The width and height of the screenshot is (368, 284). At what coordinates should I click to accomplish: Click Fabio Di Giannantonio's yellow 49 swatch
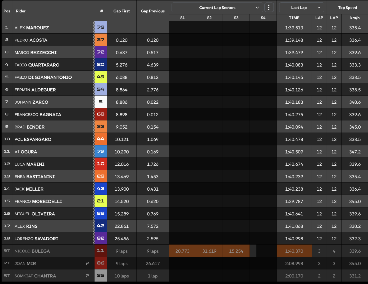coord(101,77)
